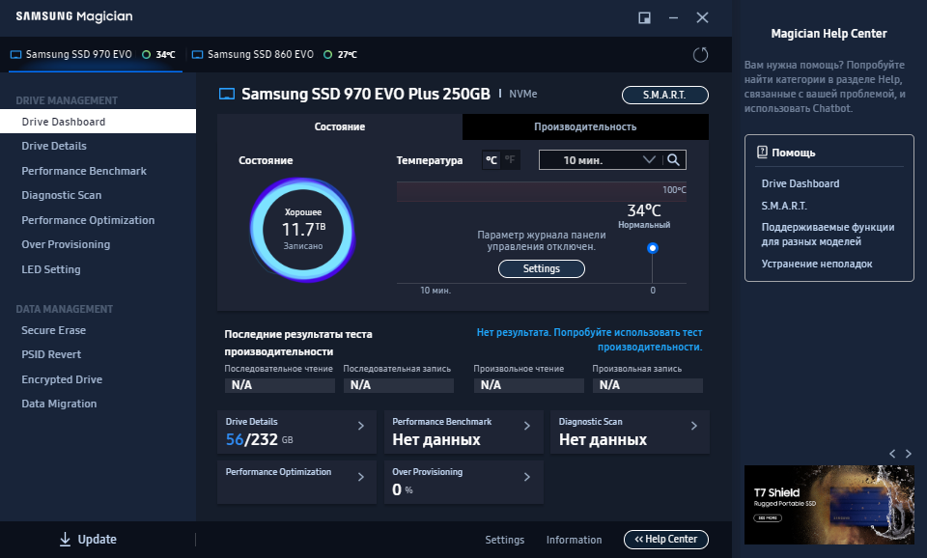Open the 10 мин. time range dropdown

[x=599, y=160]
